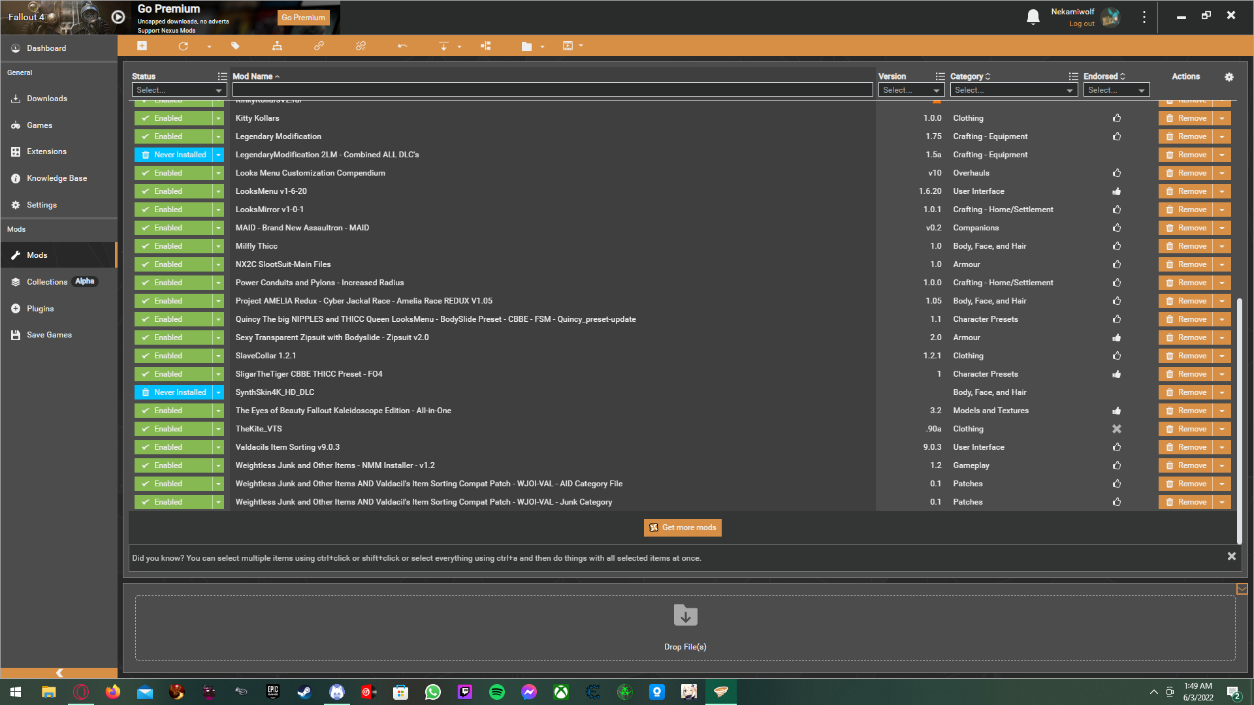This screenshot has height=705, width=1254.
Task: Open Knowledge Base in the sidebar
Action: 59,178
